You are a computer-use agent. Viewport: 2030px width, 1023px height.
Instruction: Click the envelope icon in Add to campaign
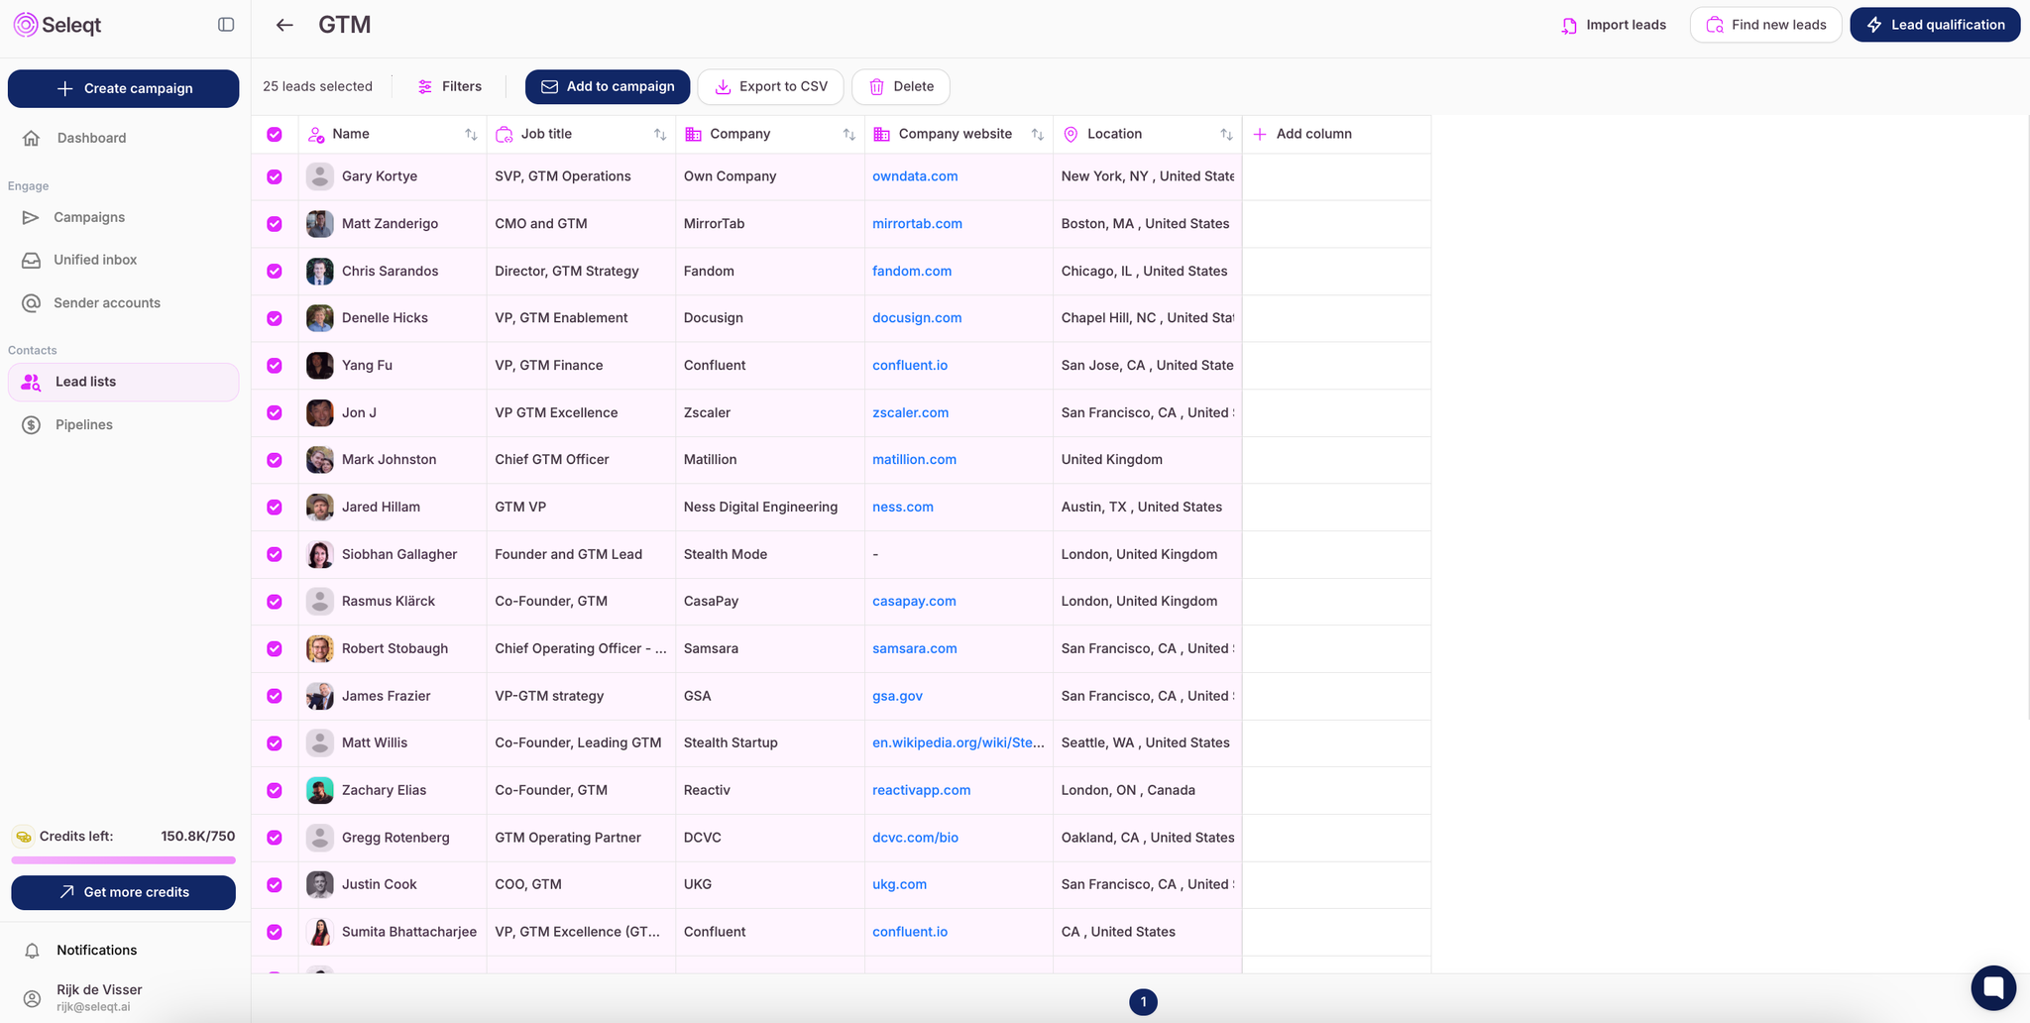(549, 87)
